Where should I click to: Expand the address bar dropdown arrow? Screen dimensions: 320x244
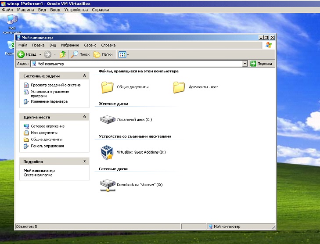[x=245, y=64]
